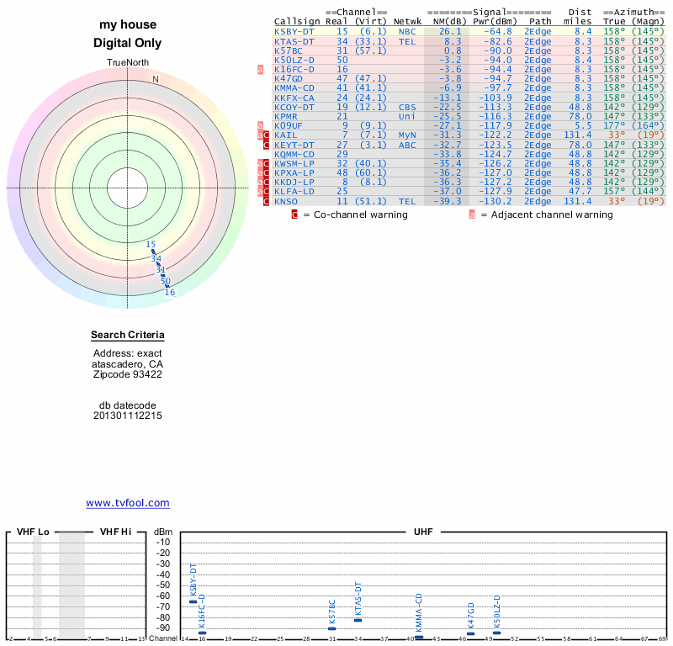
Task: Click the Search Criteria heading
Action: click(x=128, y=336)
